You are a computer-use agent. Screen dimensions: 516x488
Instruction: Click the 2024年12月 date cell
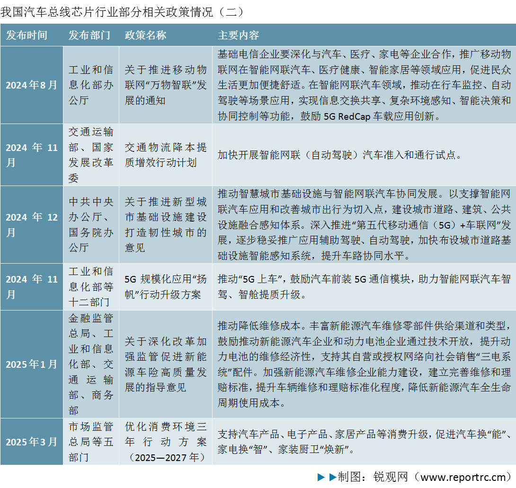[x=32, y=223]
